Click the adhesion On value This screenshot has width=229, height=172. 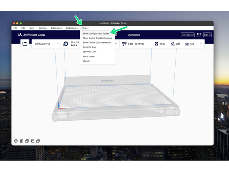192,44
